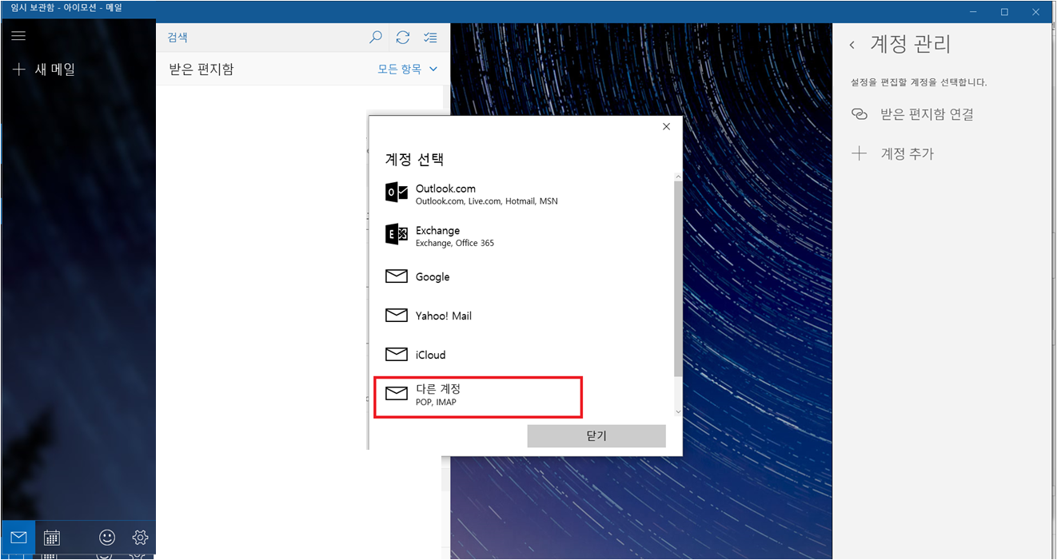
Task: Expand the 모든 항목 filter dropdown
Action: pos(408,70)
